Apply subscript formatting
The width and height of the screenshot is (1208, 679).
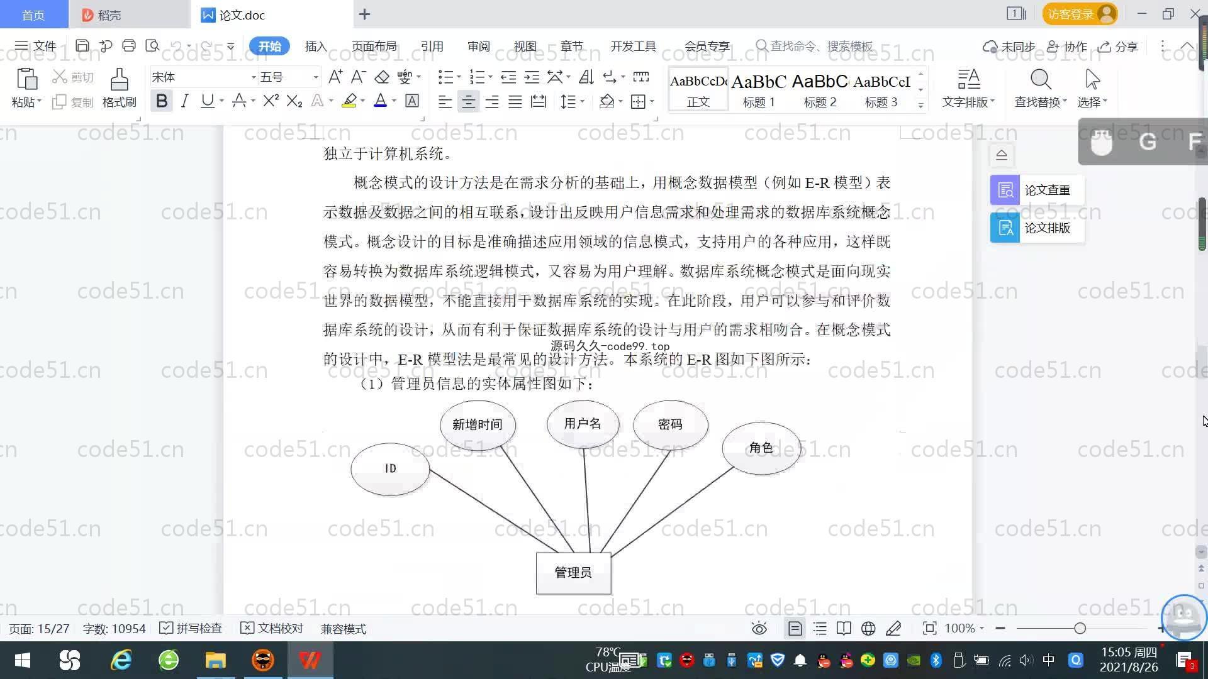click(x=294, y=101)
